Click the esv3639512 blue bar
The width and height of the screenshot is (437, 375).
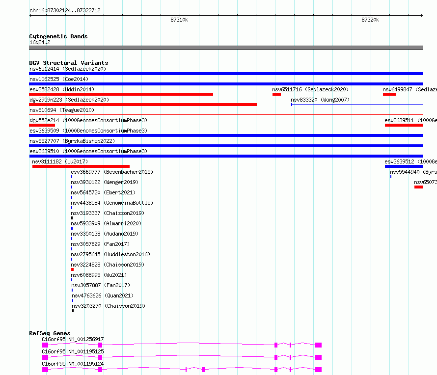click(x=404, y=166)
